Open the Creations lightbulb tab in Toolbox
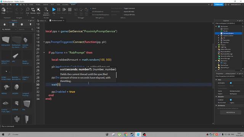Viewport: 244px width, 137px height. click(x=30, y=24)
